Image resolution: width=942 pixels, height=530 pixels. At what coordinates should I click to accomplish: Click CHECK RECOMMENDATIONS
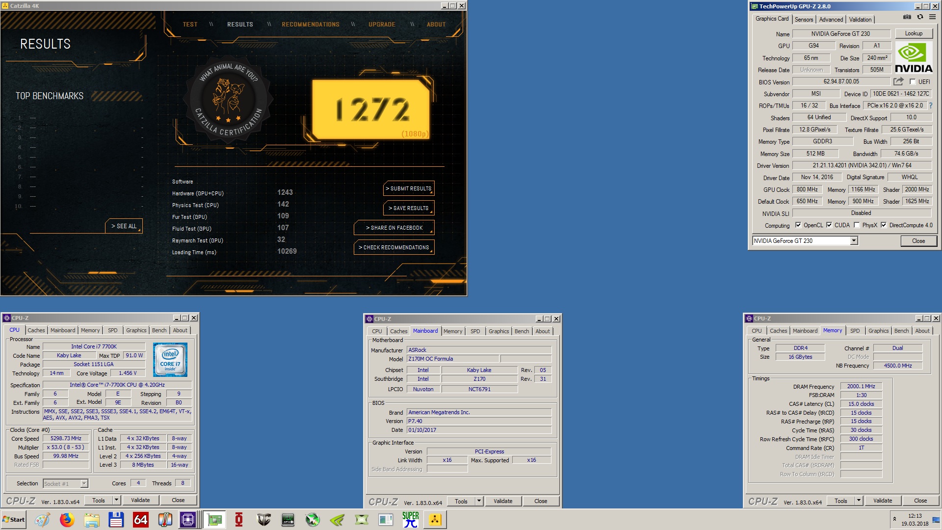[x=394, y=247]
